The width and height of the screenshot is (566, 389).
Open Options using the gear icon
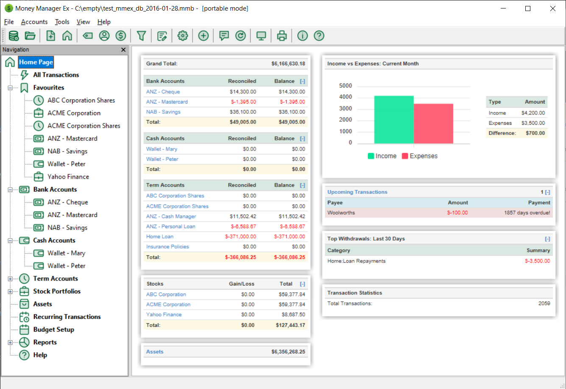click(x=182, y=36)
